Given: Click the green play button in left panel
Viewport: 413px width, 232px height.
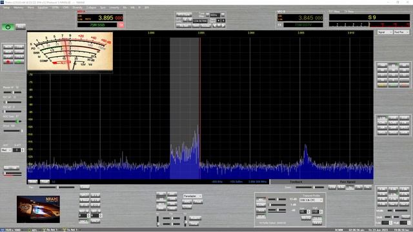Looking at the screenshot, I should pos(19,62).
